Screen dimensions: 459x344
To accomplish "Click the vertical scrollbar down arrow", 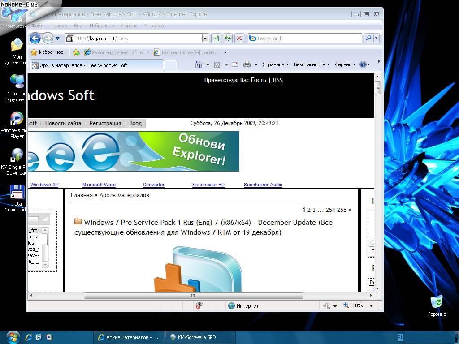I will 377,288.
